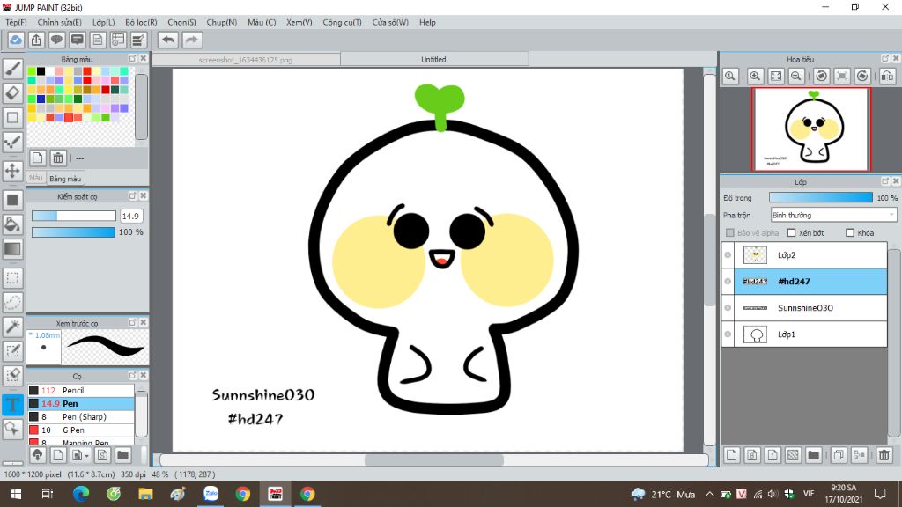
Task: Fit canvas to window in navigator
Action: pyautogui.click(x=776, y=76)
